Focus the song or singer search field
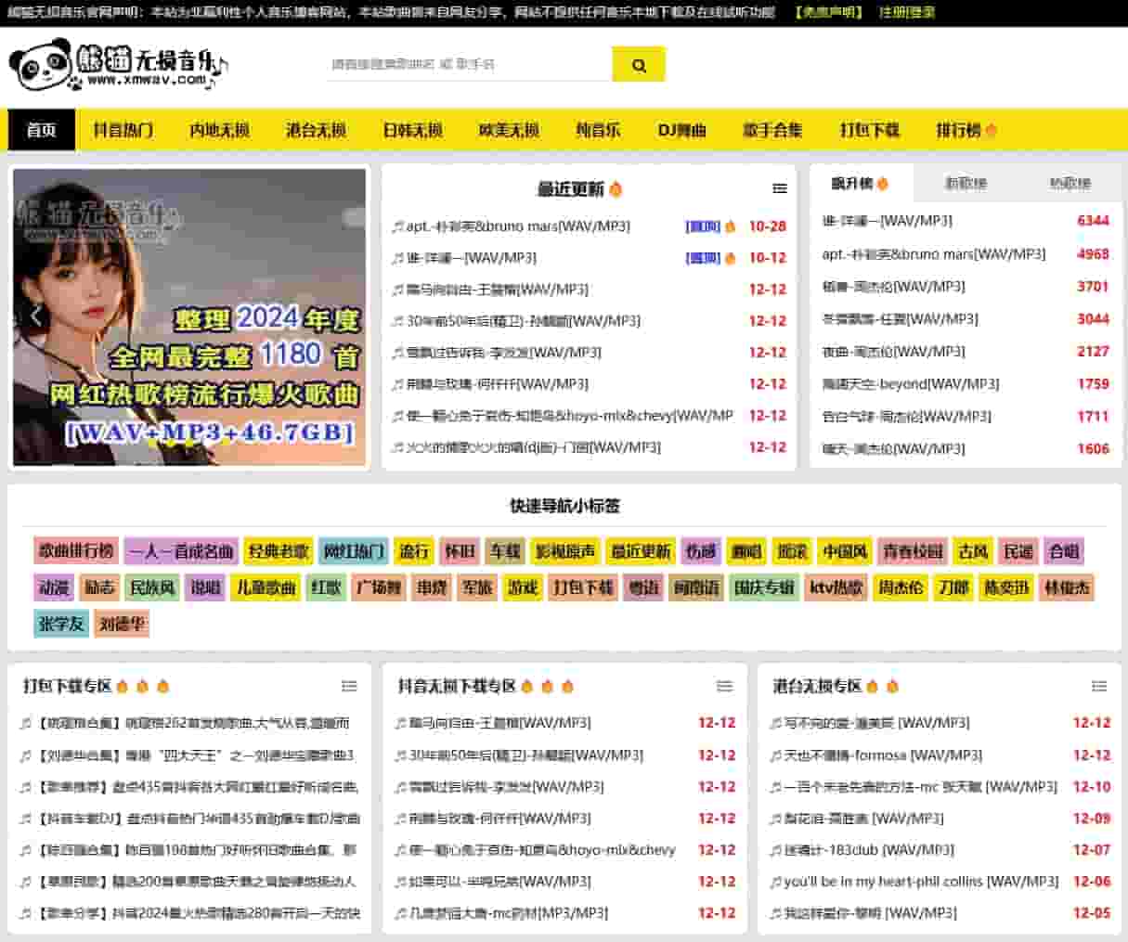The width and height of the screenshot is (1128, 942). click(x=469, y=65)
